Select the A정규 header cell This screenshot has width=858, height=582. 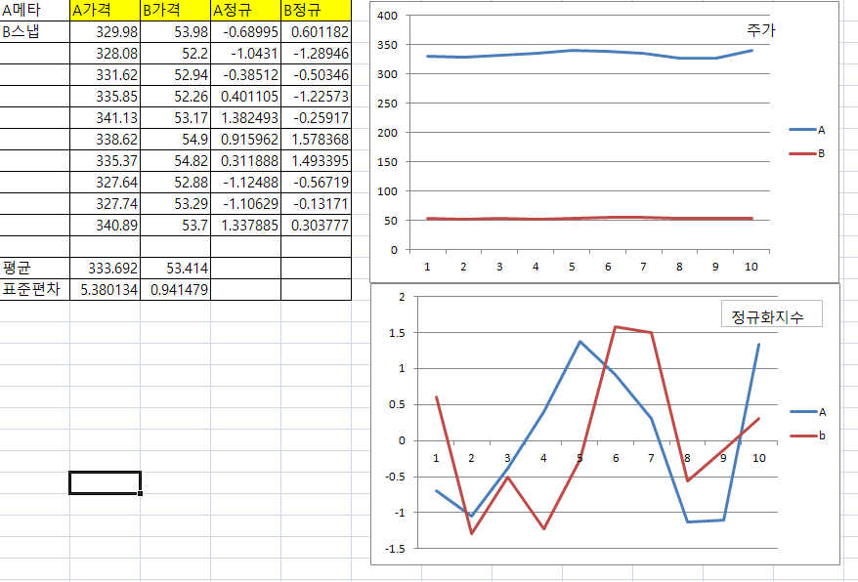(x=245, y=11)
